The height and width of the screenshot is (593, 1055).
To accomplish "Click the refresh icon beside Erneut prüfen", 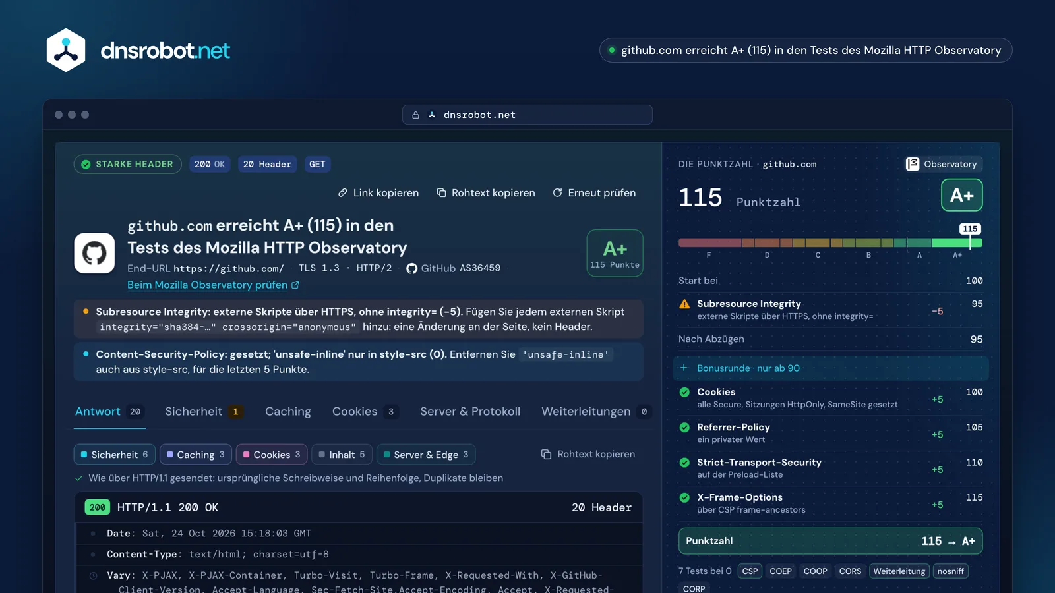I will pos(558,193).
